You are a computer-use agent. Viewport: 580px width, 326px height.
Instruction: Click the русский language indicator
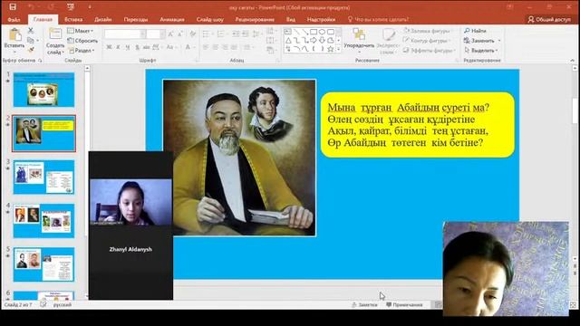tap(63, 304)
